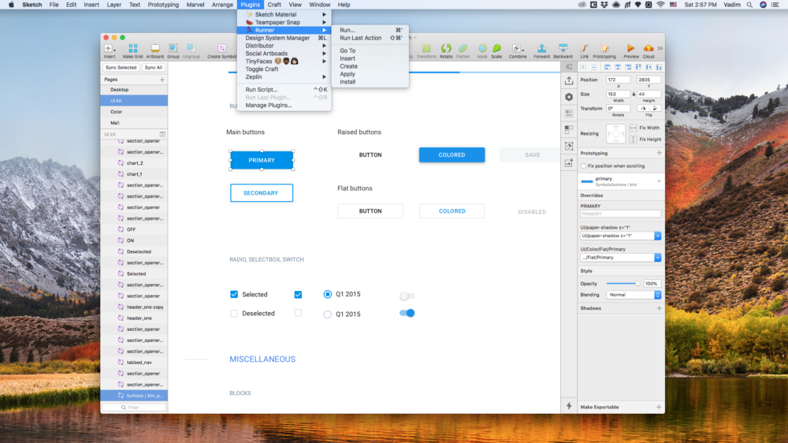Choose Run... from Runner submenu
788x443 pixels.
point(370,30)
